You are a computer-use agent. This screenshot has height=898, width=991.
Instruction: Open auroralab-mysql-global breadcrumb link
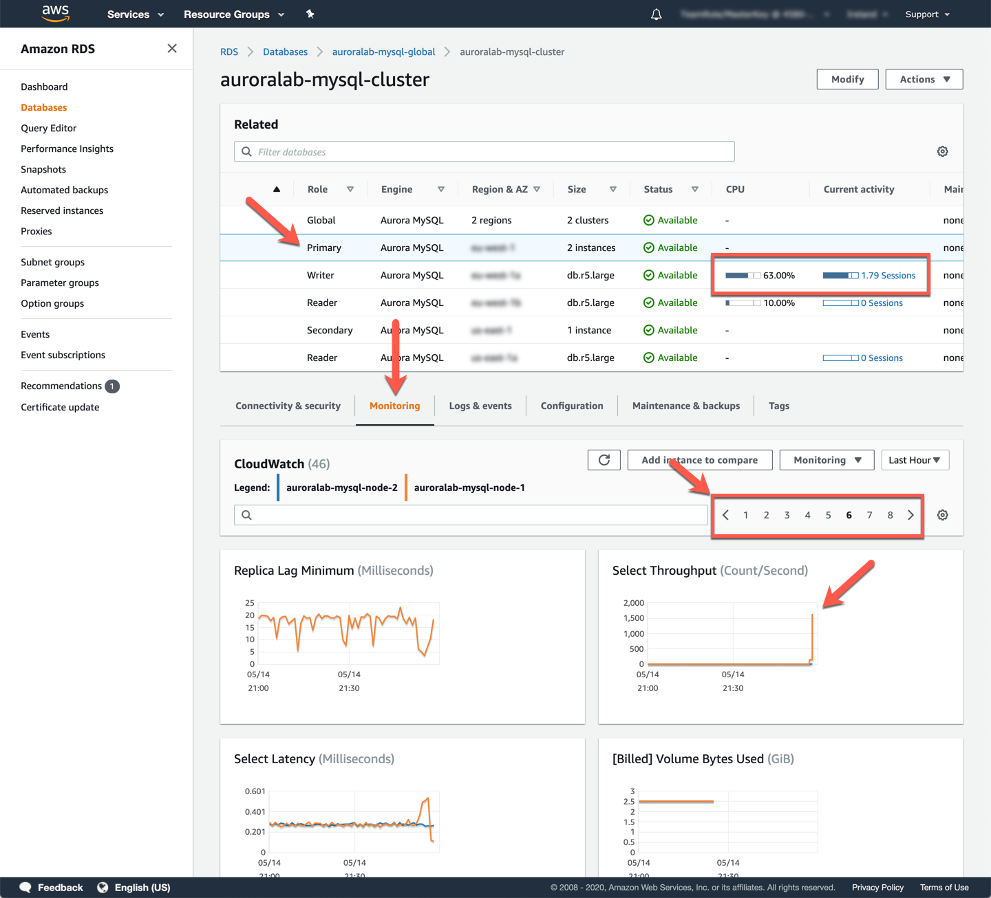pos(383,52)
